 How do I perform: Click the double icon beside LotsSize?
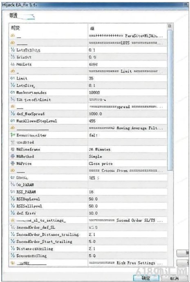[12, 85]
